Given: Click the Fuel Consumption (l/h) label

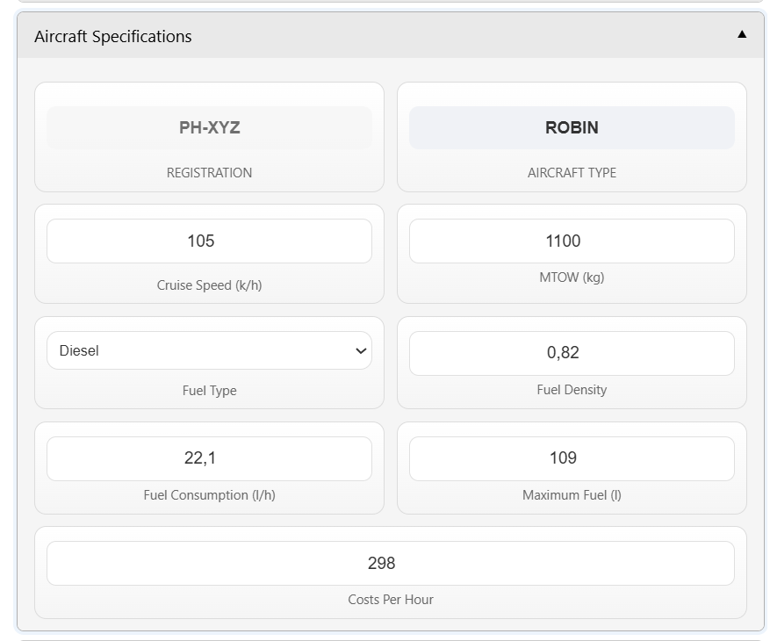Looking at the screenshot, I should (x=209, y=495).
